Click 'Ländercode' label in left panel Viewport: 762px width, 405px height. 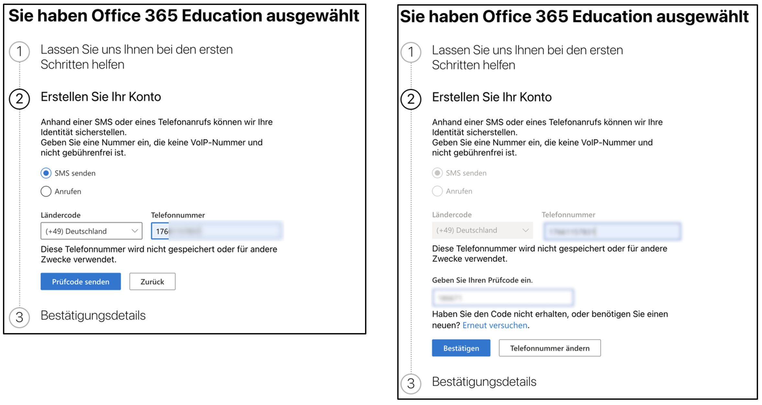tap(61, 215)
